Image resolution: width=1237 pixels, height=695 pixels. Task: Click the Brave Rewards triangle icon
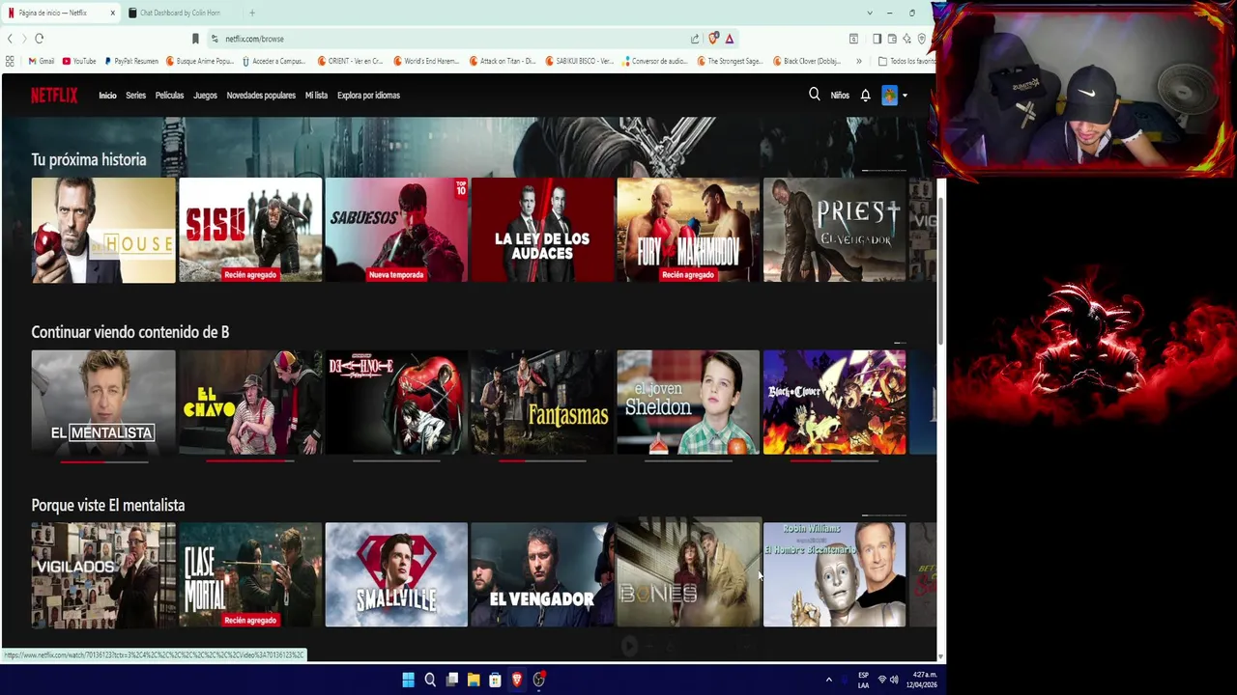coord(729,39)
